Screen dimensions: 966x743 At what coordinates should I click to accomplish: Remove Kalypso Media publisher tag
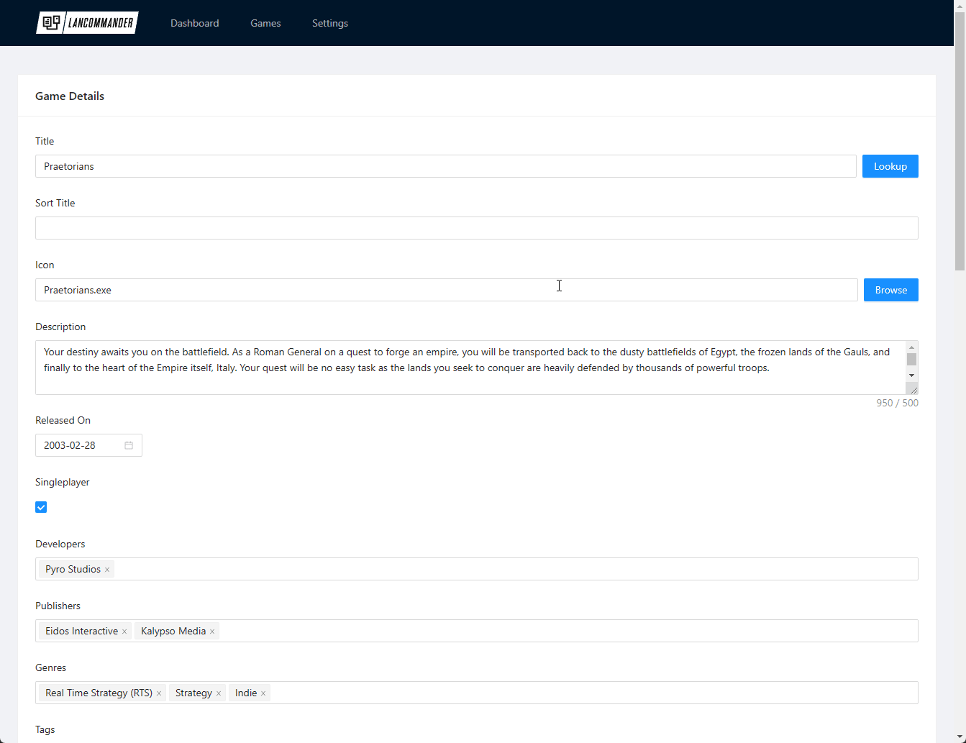coord(212,632)
